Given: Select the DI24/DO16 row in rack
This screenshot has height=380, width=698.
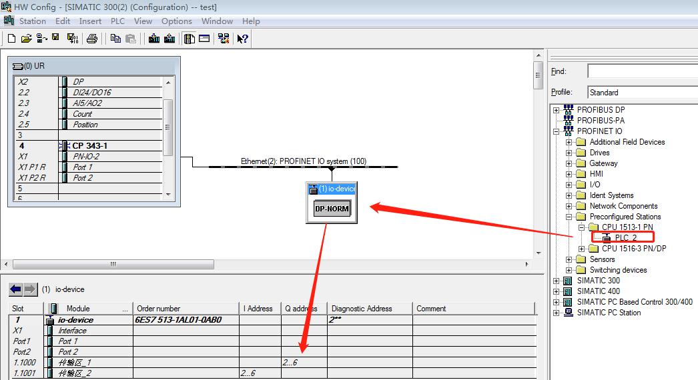Looking at the screenshot, I should 89,92.
